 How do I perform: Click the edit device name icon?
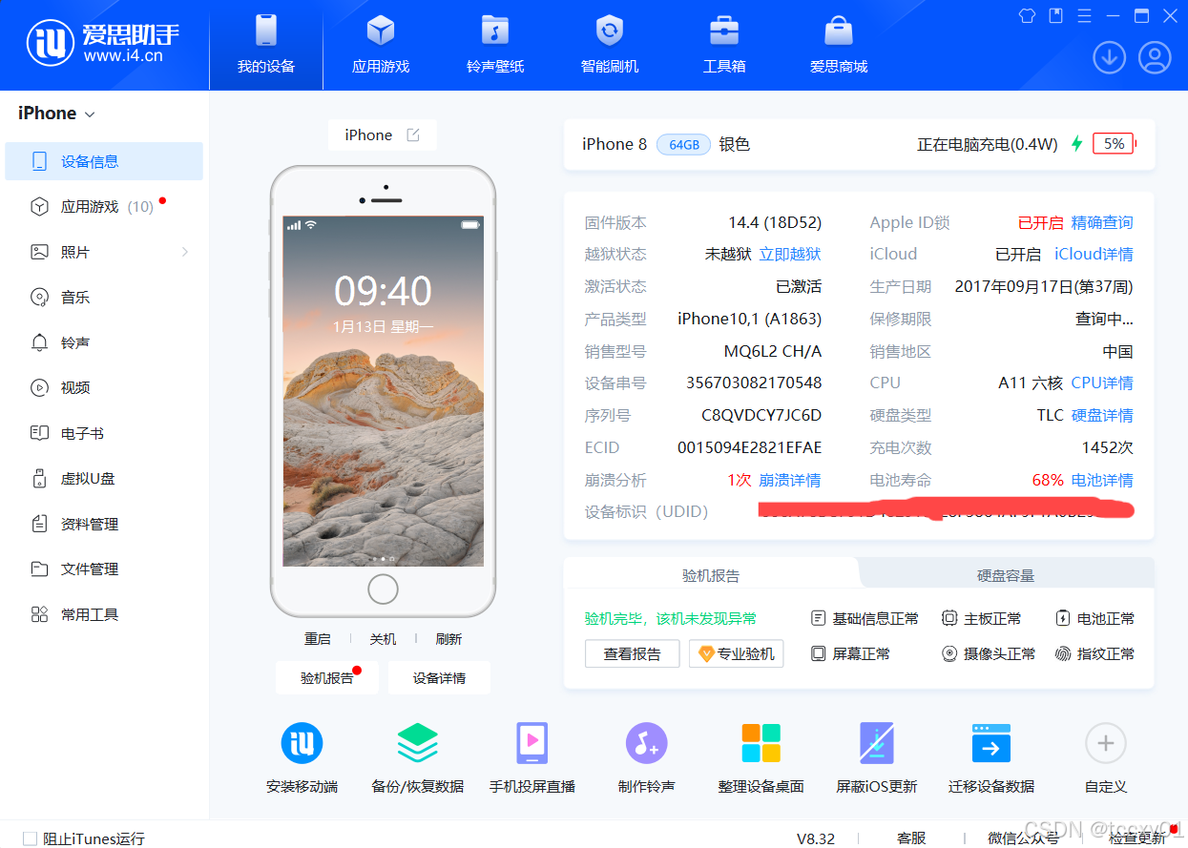(x=413, y=135)
